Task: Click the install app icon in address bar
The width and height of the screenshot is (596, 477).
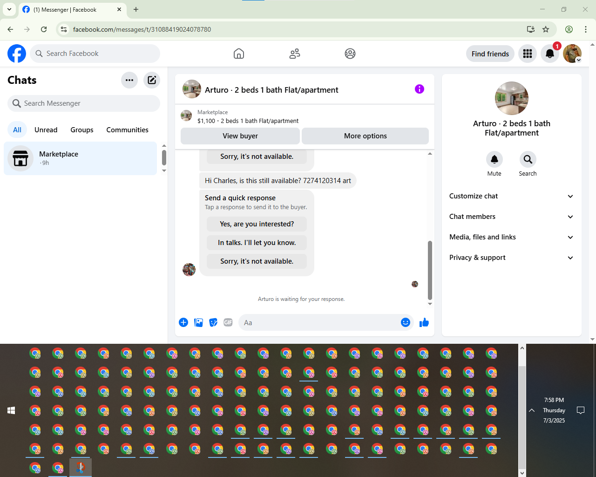Action: click(531, 29)
